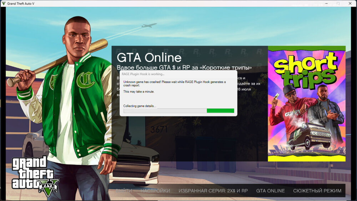357x201 pixels.
Task: Click the 'This may take a minute.' text
Action: click(139, 91)
